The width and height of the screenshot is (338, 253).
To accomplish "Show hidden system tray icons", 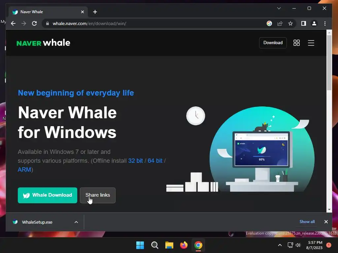I will click(280, 245).
